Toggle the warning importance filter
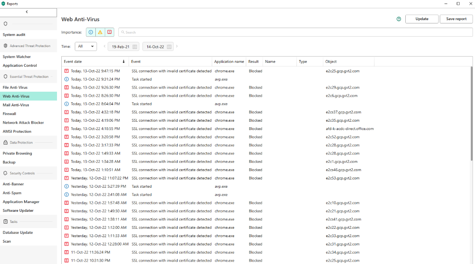This screenshot has height=264, width=475. (100, 32)
